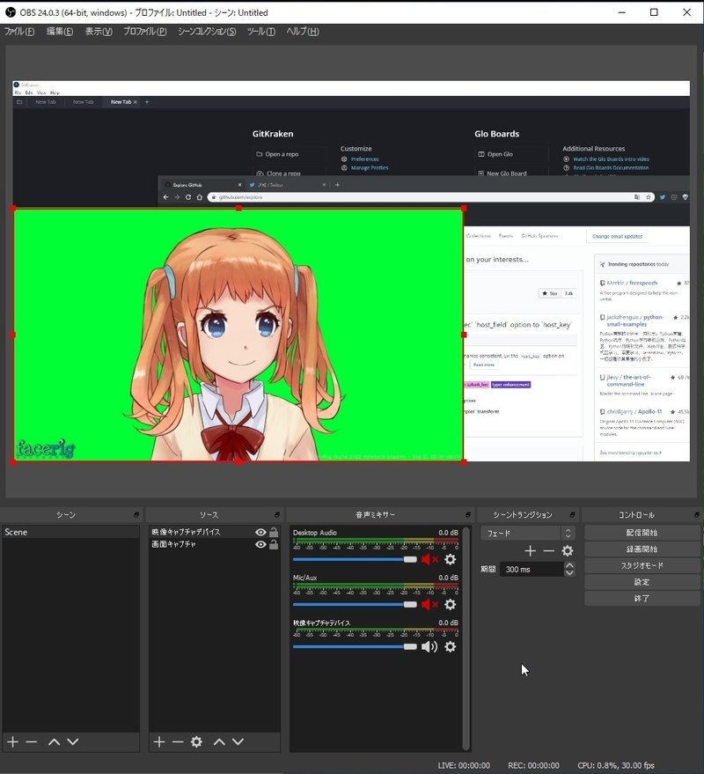This screenshot has width=704, height=774.
Task: Increase transition duration stepper up
Action: [569, 565]
